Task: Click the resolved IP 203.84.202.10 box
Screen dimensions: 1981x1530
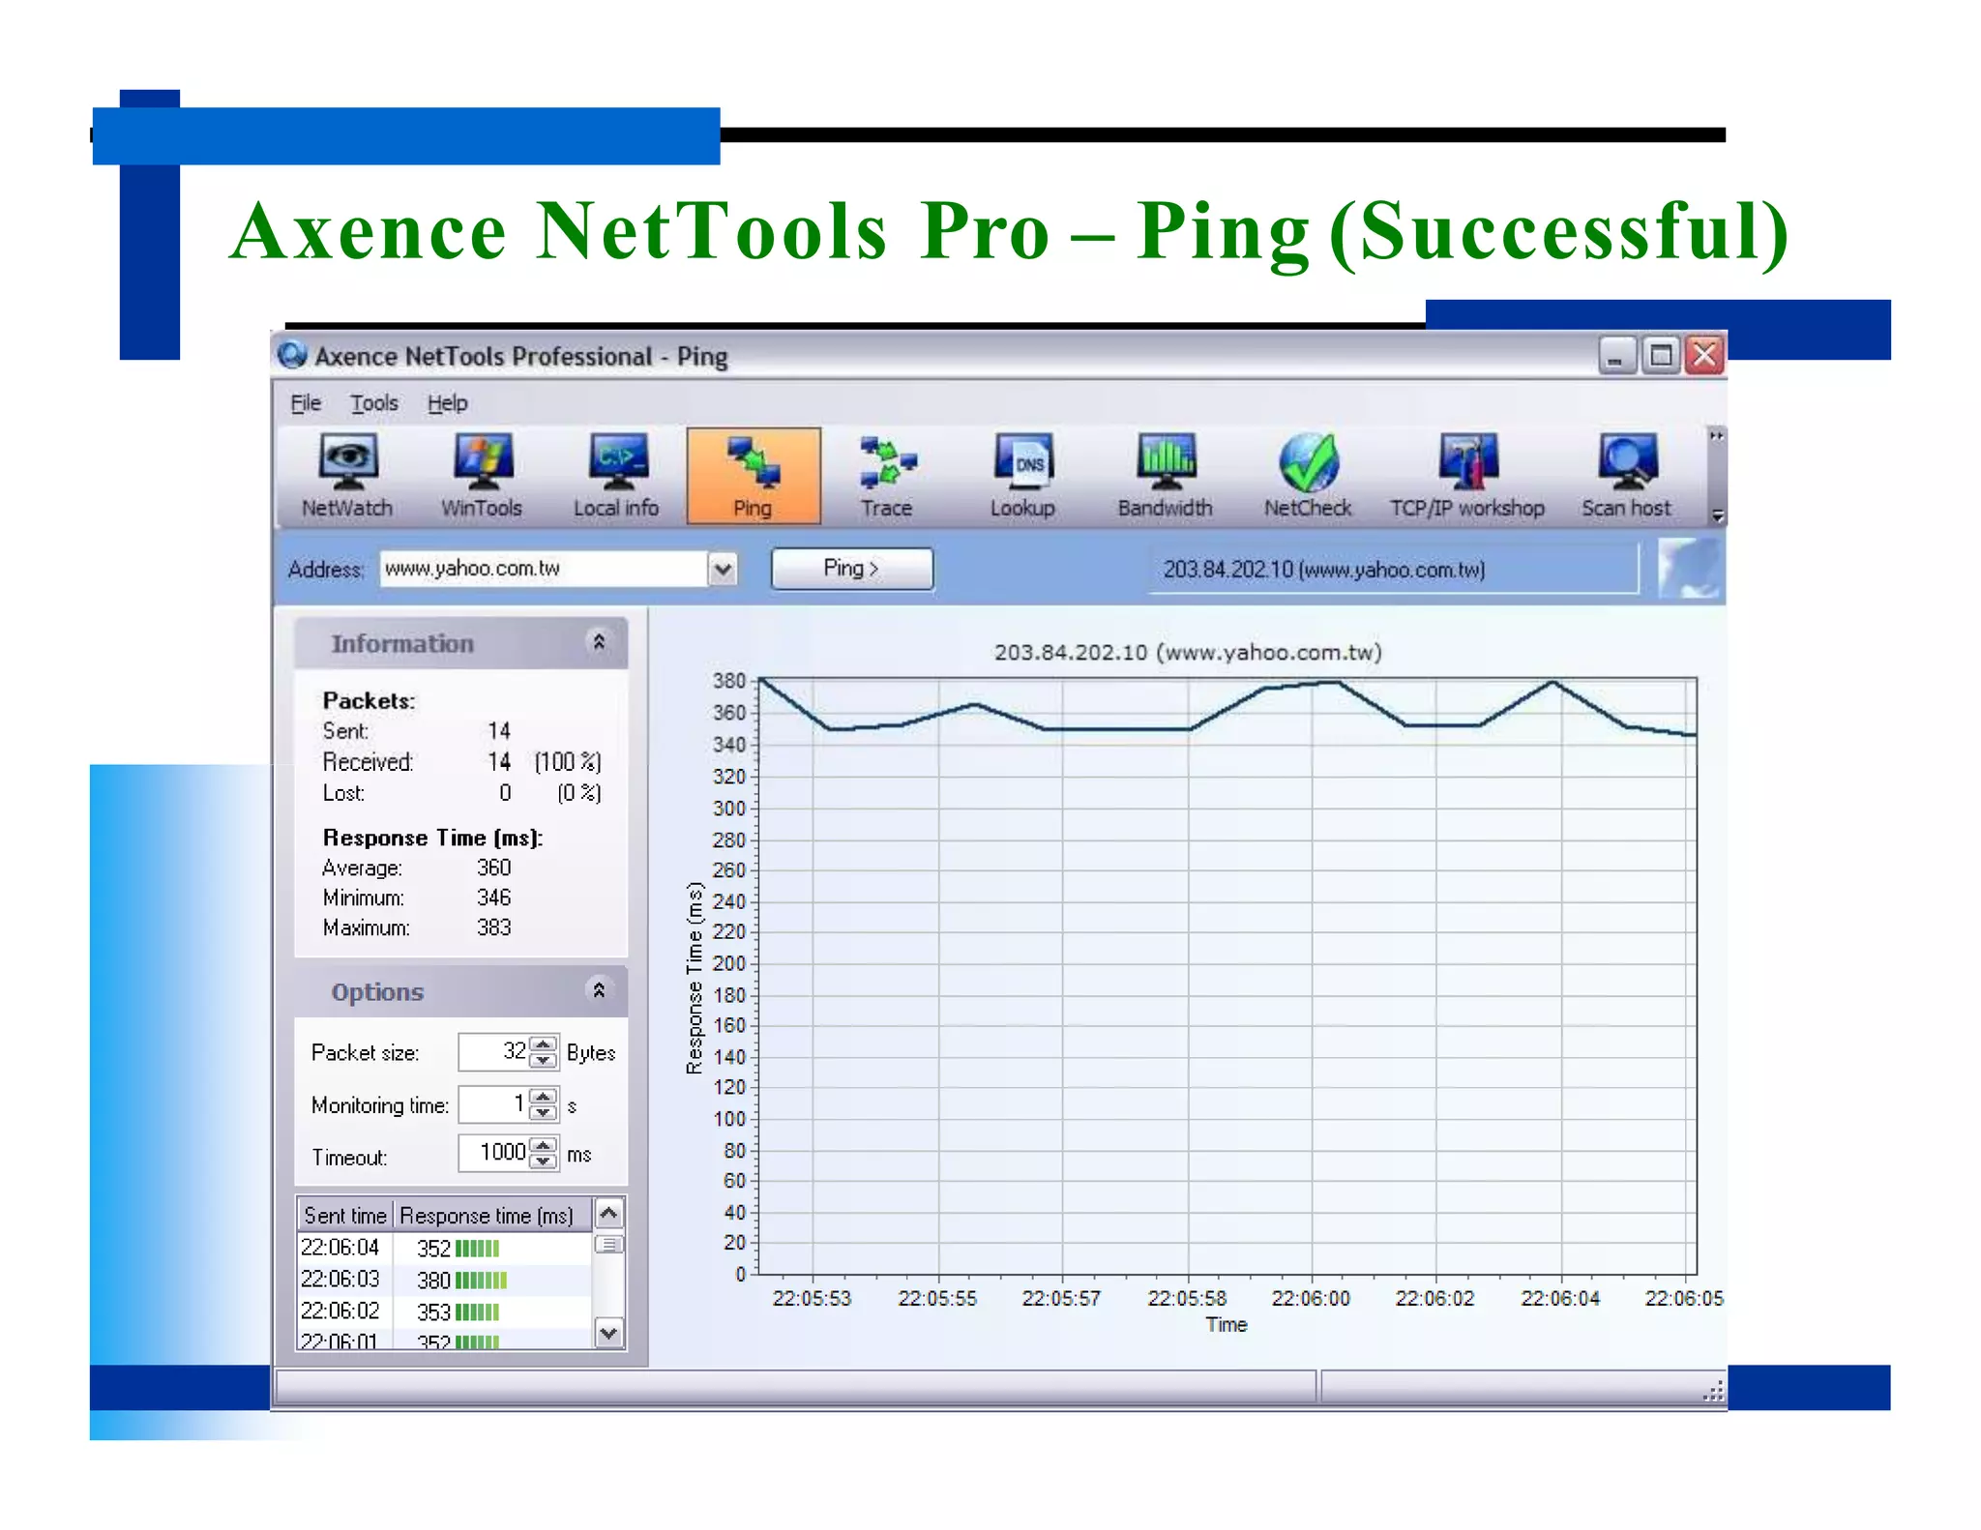Action: point(1393,569)
